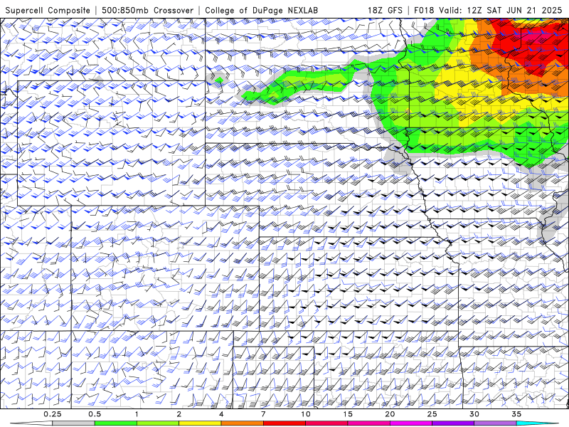Click the legend value 4
The width and height of the screenshot is (569, 427).
[x=221, y=414]
